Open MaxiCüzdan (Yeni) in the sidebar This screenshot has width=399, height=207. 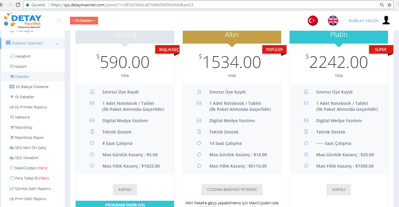tap(31, 168)
